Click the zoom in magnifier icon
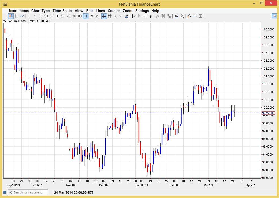279x198 pixels. 189,16
